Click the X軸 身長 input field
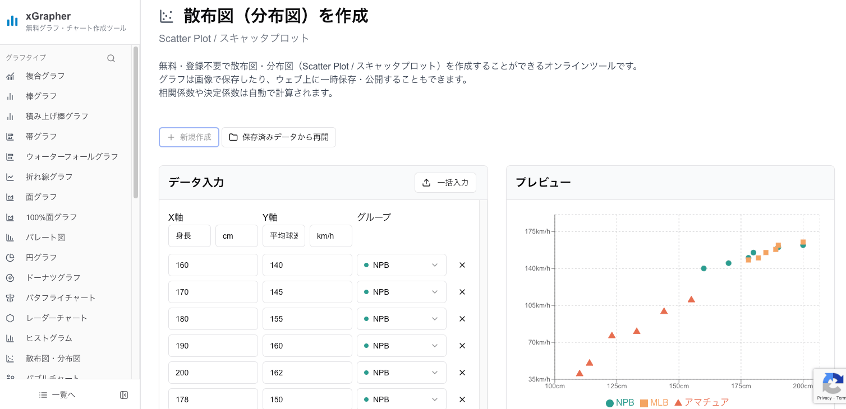This screenshot has height=409, width=846. pyautogui.click(x=189, y=236)
